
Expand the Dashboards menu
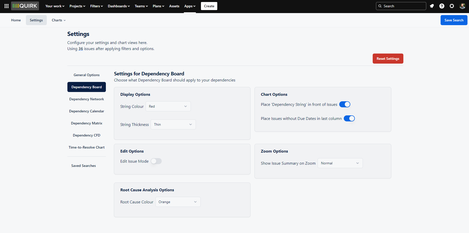coord(119,6)
